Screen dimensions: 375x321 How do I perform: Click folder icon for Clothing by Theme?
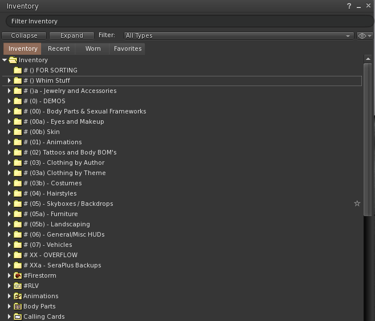click(x=18, y=173)
